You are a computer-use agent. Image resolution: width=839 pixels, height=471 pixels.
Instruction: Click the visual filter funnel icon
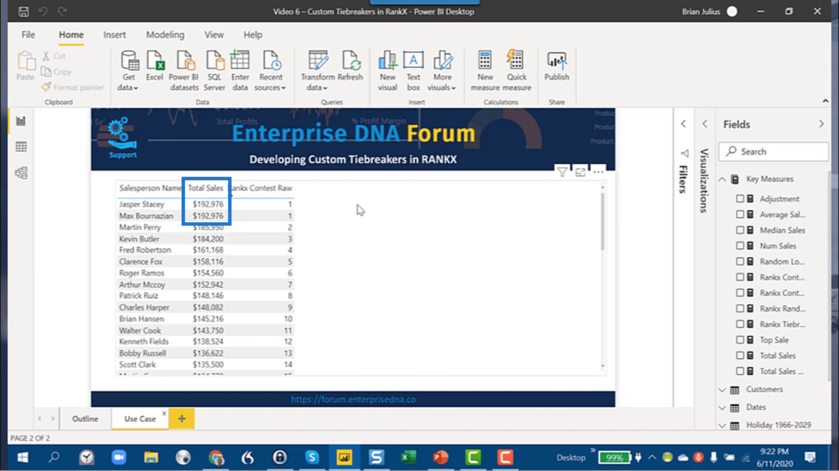562,172
